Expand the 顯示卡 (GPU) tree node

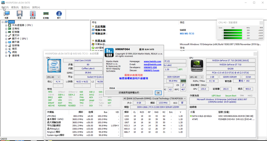click(x=6, y=39)
